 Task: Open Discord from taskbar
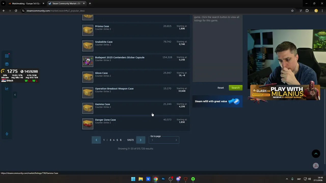pyautogui.click(x=178, y=179)
